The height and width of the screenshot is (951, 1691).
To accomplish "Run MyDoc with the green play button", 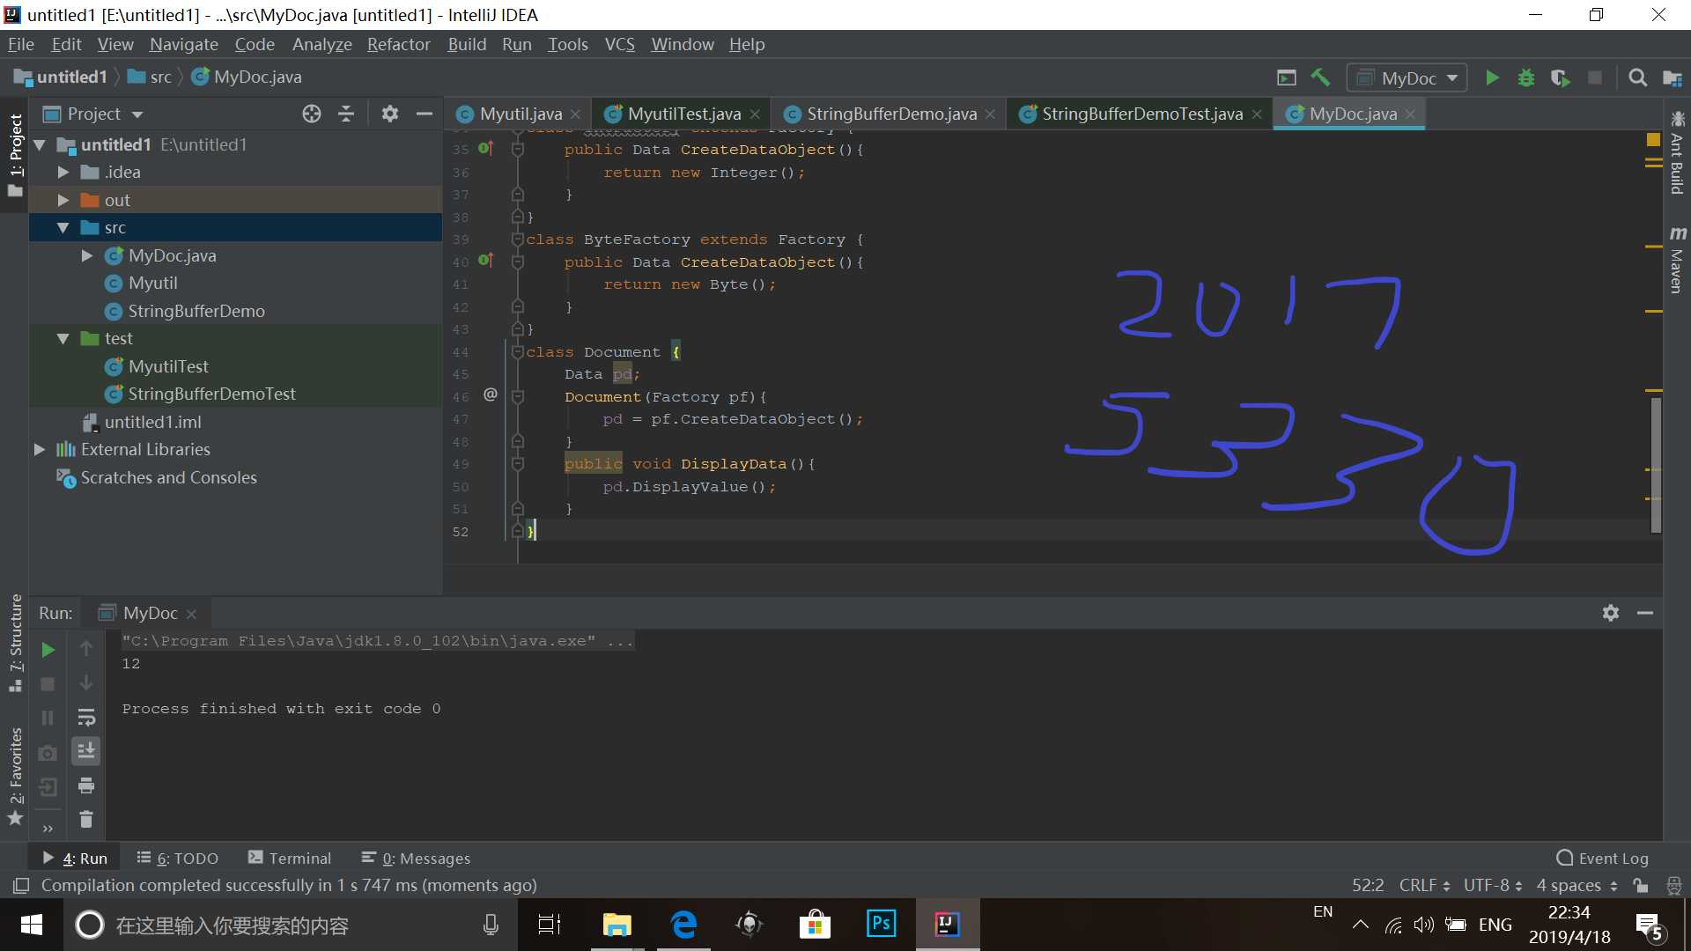I will click(1492, 77).
